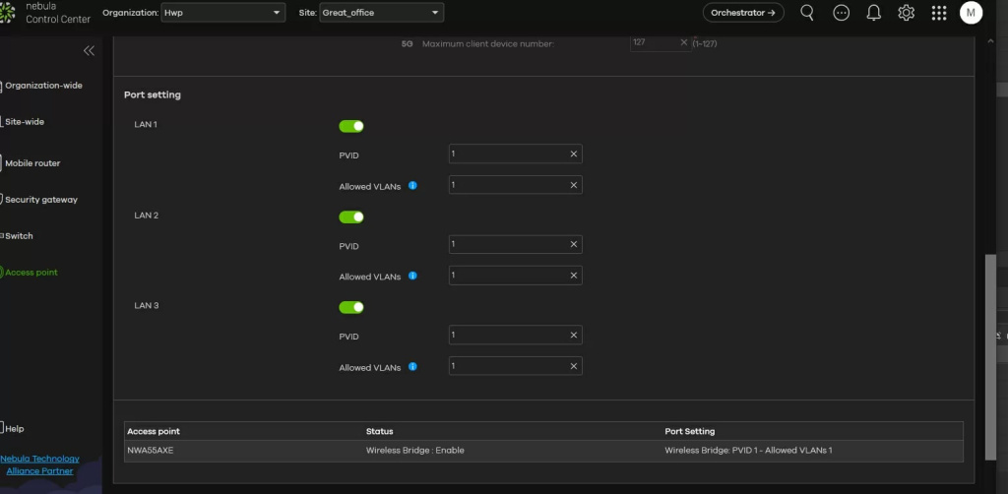The height and width of the screenshot is (494, 1008).
Task: Click the more options ellipsis icon
Action: coord(841,13)
